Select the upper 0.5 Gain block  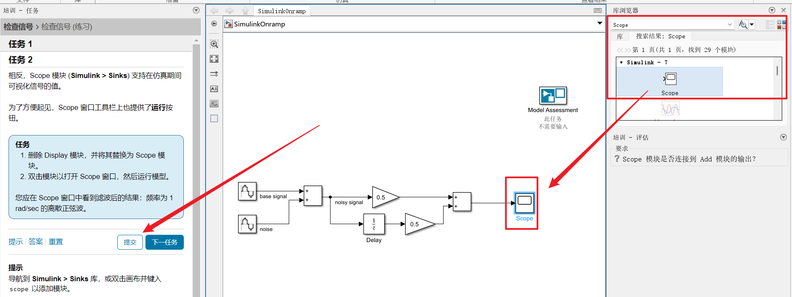coord(386,197)
